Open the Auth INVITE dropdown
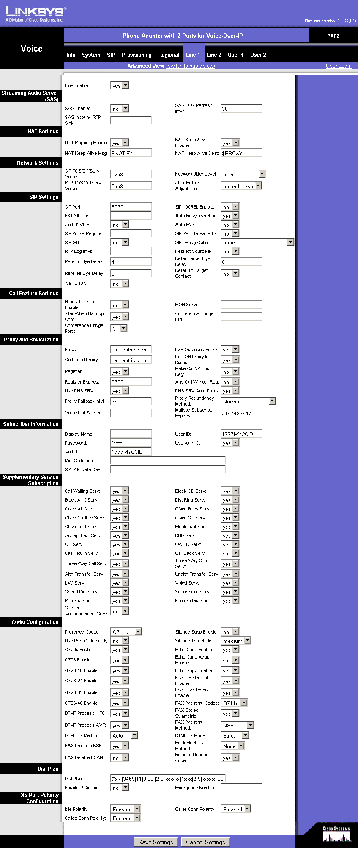The image size is (358, 848). [120, 225]
